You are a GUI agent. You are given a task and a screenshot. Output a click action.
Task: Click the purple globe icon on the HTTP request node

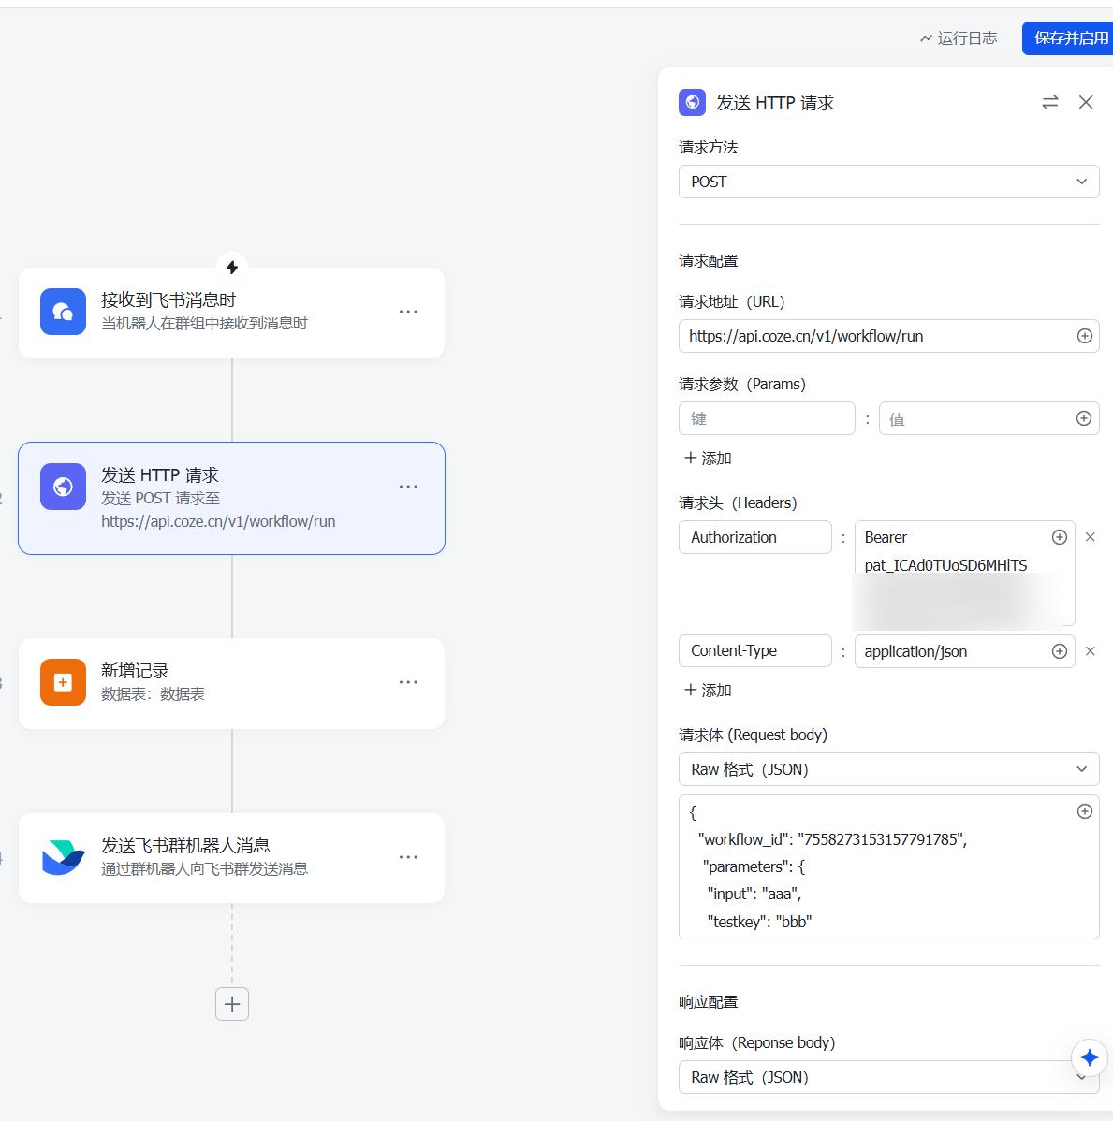[63, 487]
